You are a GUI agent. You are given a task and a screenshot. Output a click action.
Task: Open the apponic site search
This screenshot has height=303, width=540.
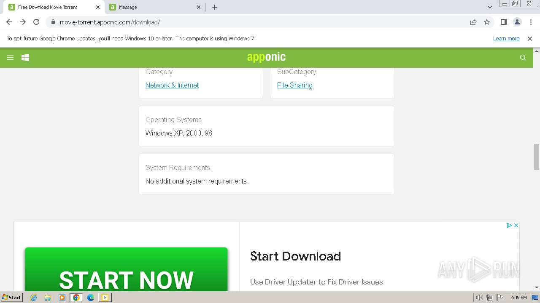tap(523, 58)
